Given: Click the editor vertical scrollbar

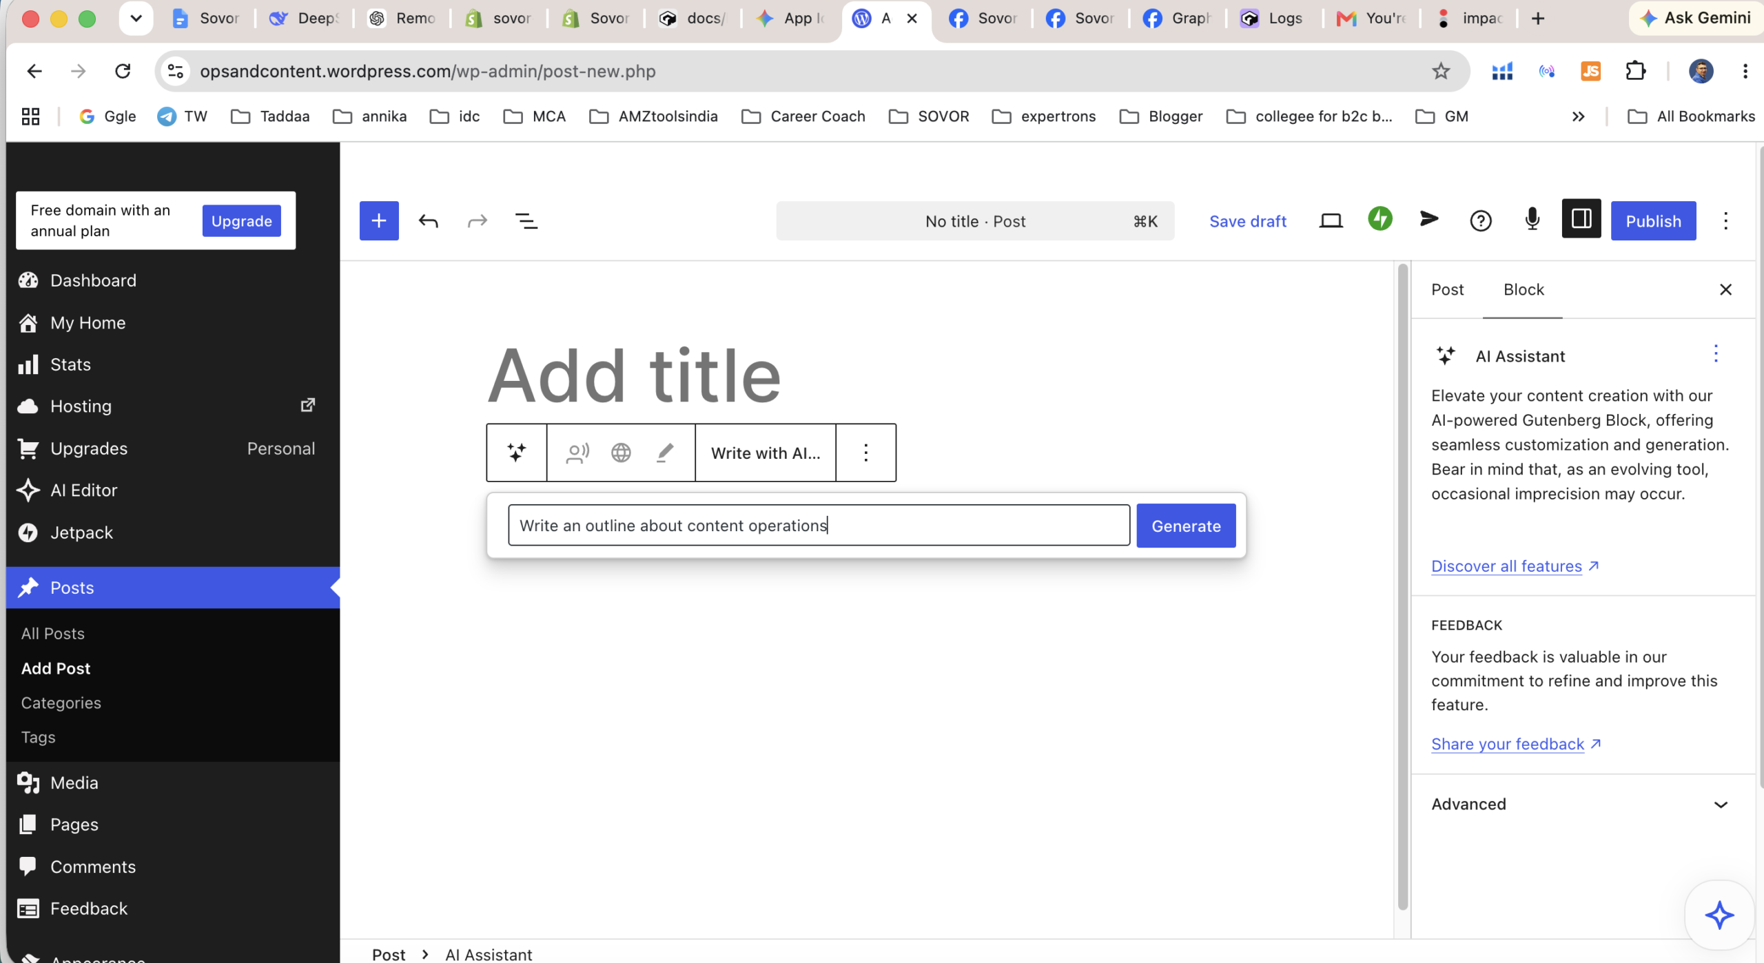Looking at the screenshot, I should pos(1402,586).
